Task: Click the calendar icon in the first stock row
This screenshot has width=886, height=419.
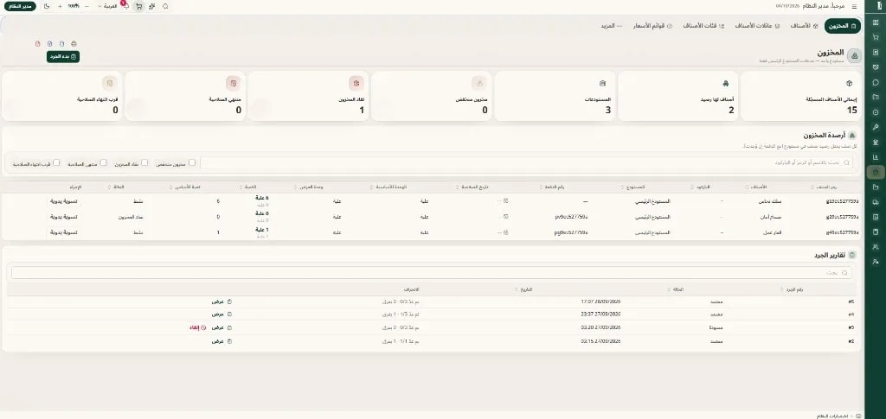Action: point(506,200)
